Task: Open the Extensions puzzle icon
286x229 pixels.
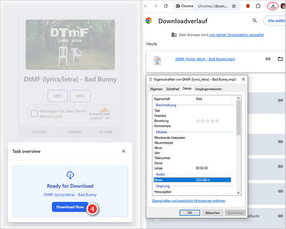Action: pos(258,6)
